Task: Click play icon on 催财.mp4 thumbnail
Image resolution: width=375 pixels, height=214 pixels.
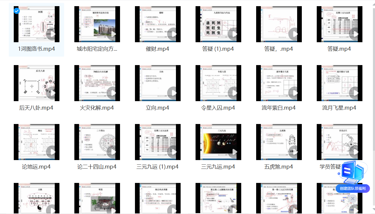Action: point(174,34)
